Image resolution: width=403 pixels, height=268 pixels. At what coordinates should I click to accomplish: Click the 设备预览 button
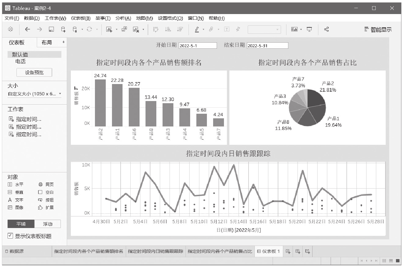pos(34,72)
